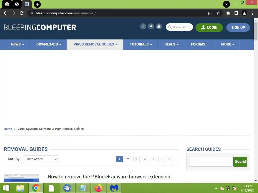Expand the NEWS menu
258x193 pixels.
coord(17,44)
